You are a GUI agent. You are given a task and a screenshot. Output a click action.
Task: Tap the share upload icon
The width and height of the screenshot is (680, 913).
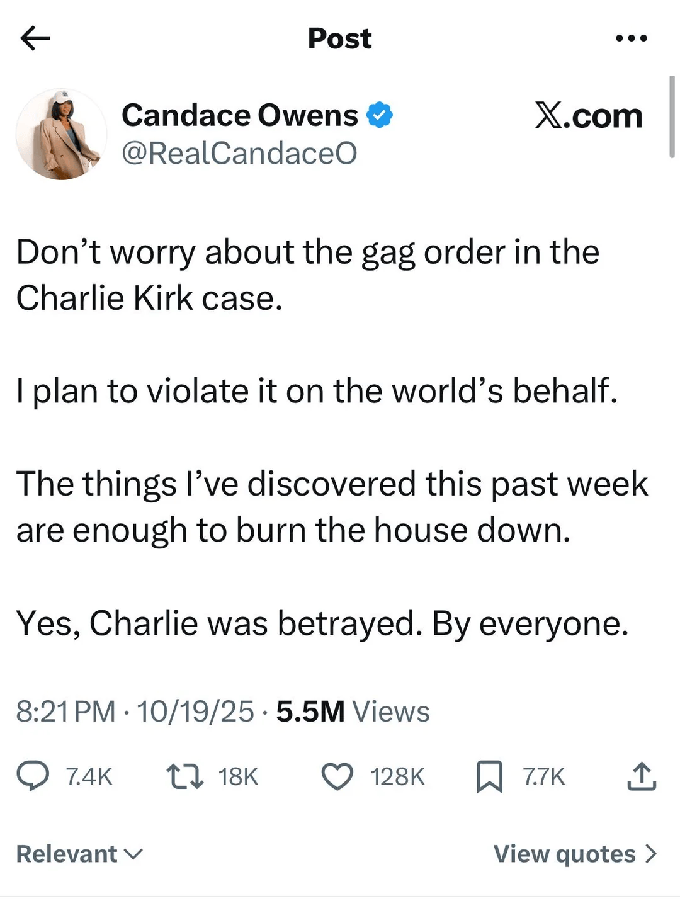tap(641, 776)
